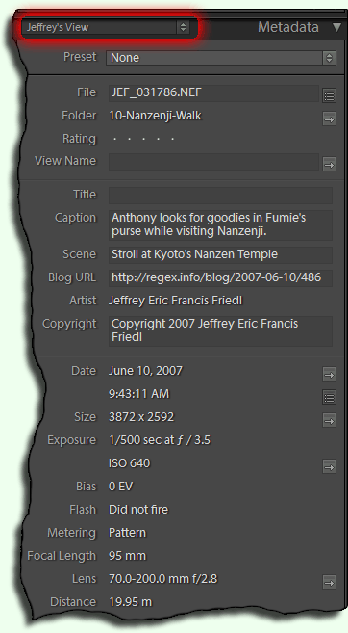This screenshot has height=633, width=348.
Task: Click the Scene field with Stroll text
Action: point(220,254)
